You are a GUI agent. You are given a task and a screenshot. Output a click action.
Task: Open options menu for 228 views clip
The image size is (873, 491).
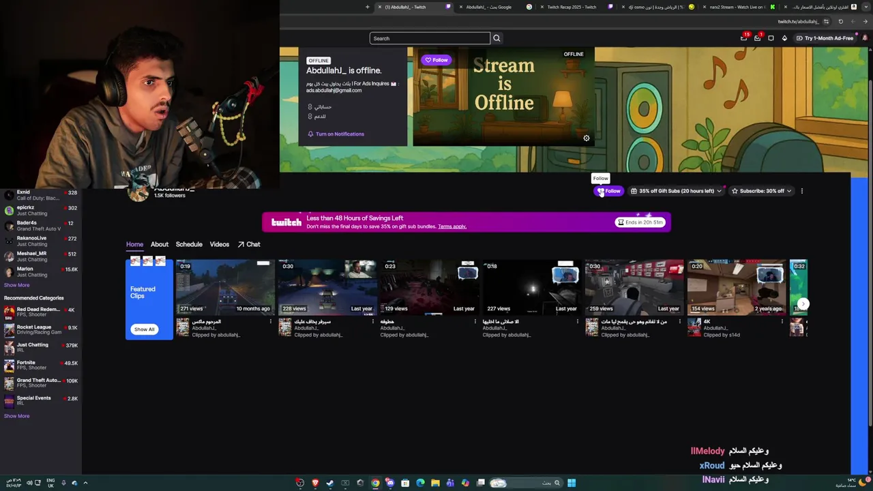373,321
